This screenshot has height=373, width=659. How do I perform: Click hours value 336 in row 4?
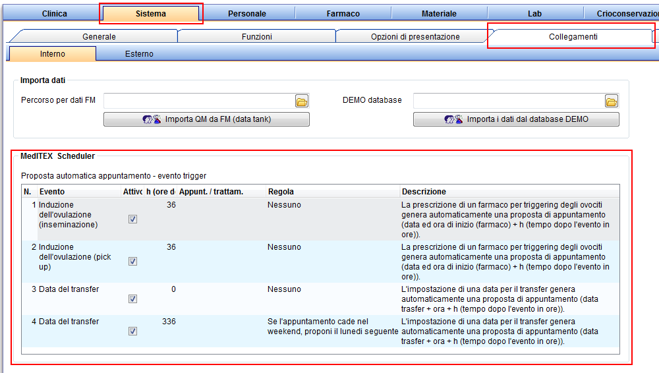[169, 322]
